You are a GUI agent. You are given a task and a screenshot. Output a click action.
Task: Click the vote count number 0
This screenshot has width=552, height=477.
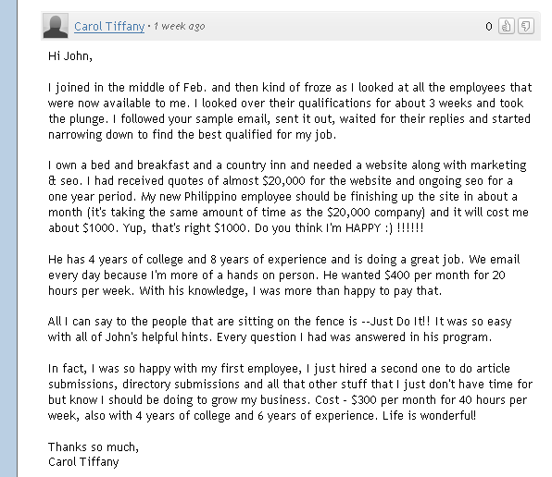tap(489, 26)
